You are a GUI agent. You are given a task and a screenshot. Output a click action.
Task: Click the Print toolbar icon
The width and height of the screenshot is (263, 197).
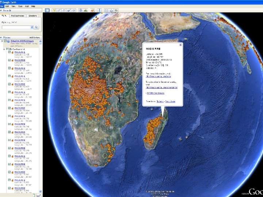[x=111, y=10]
